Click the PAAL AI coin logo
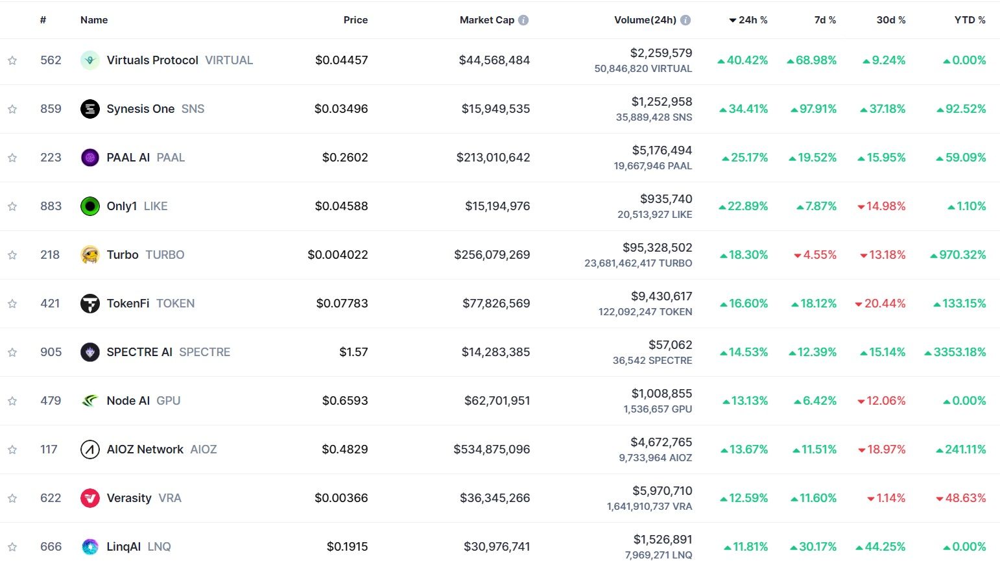This screenshot has width=1000, height=563. tap(89, 158)
